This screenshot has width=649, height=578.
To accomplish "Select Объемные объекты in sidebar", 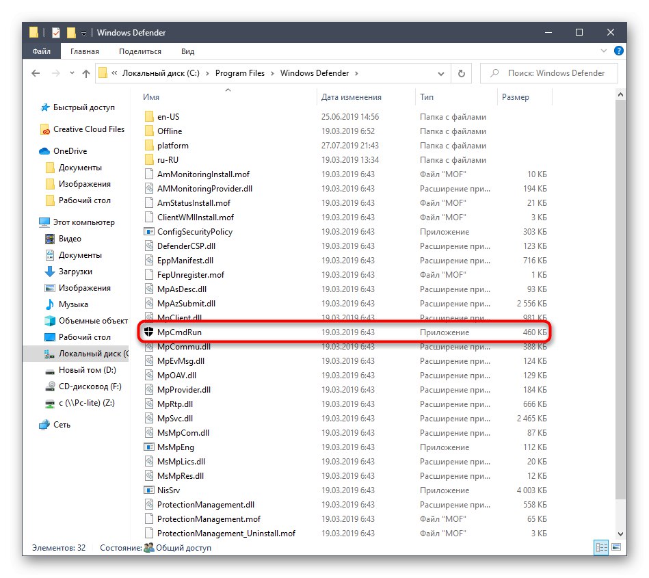I will (86, 321).
